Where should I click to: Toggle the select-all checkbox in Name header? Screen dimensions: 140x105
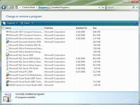pyautogui.click(x=3, y=28)
